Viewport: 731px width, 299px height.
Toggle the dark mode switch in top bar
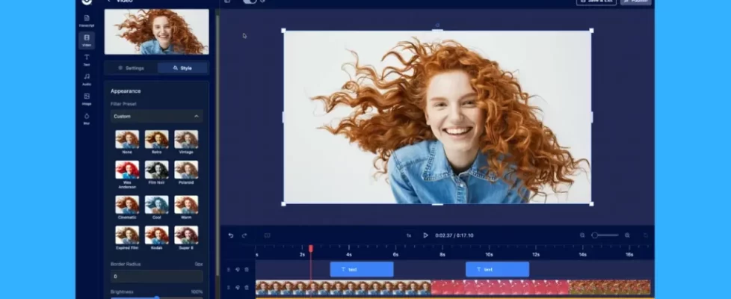[x=250, y=1]
